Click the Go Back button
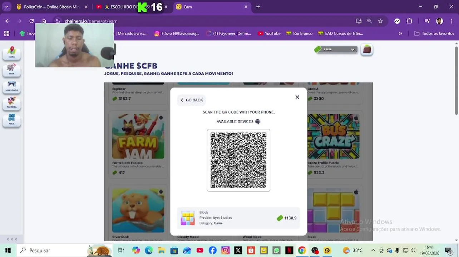This screenshot has height=257, width=459. (192, 100)
